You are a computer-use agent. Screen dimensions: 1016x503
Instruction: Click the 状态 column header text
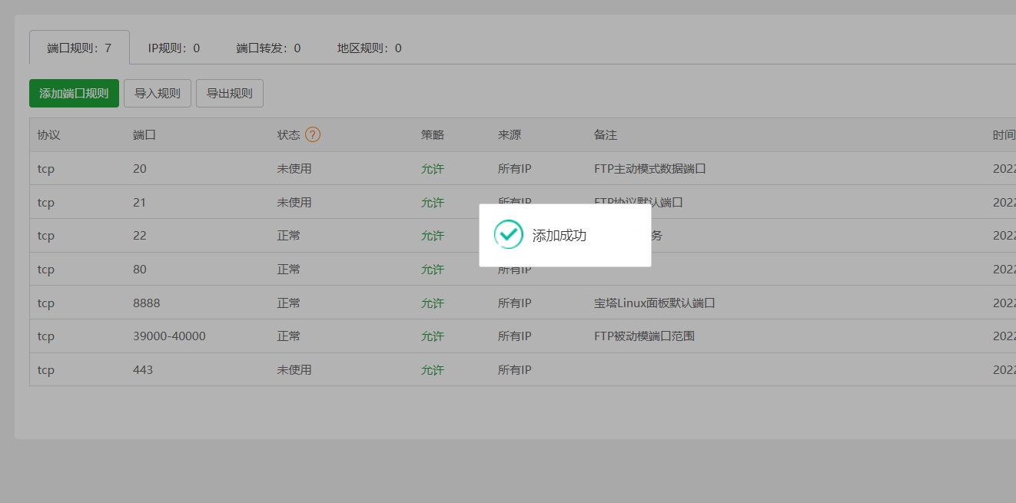click(x=289, y=134)
